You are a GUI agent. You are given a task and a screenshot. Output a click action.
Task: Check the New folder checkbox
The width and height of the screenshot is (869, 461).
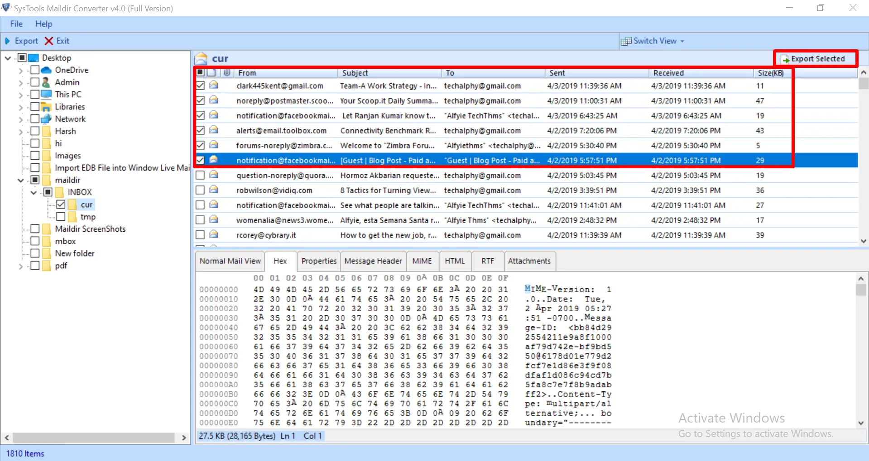[35, 253]
